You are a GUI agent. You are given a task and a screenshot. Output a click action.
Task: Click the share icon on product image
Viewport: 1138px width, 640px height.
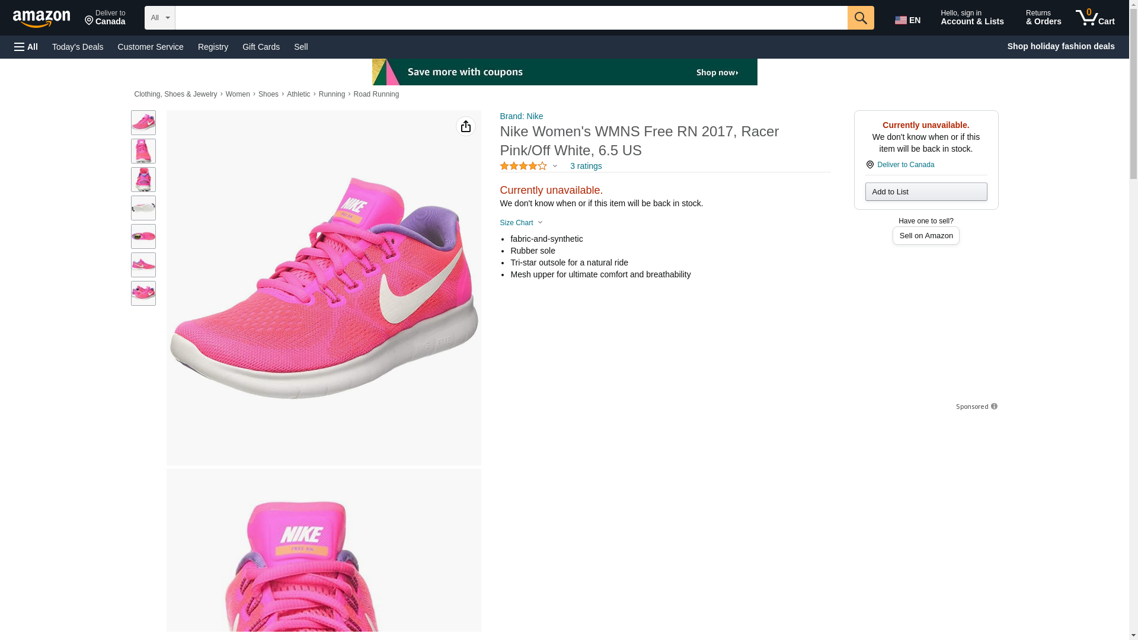[x=465, y=126]
